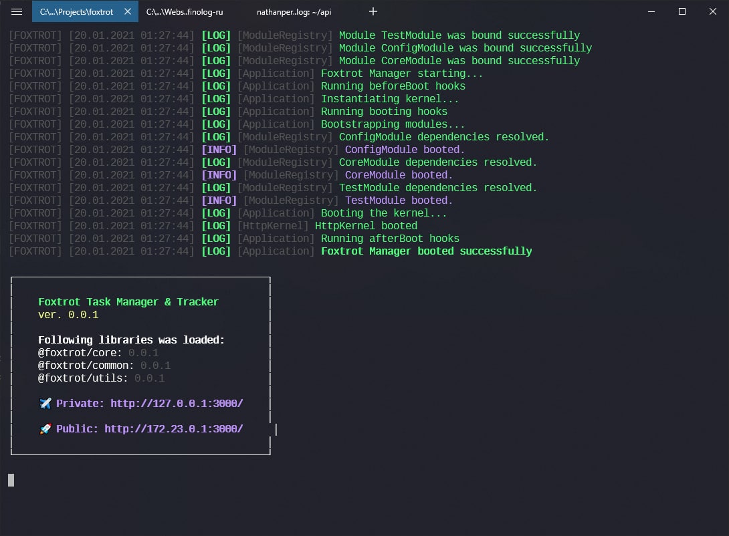Image resolution: width=729 pixels, height=536 pixels.
Task: Open the Private 127.0.0.1:3000 link
Action: (x=177, y=404)
